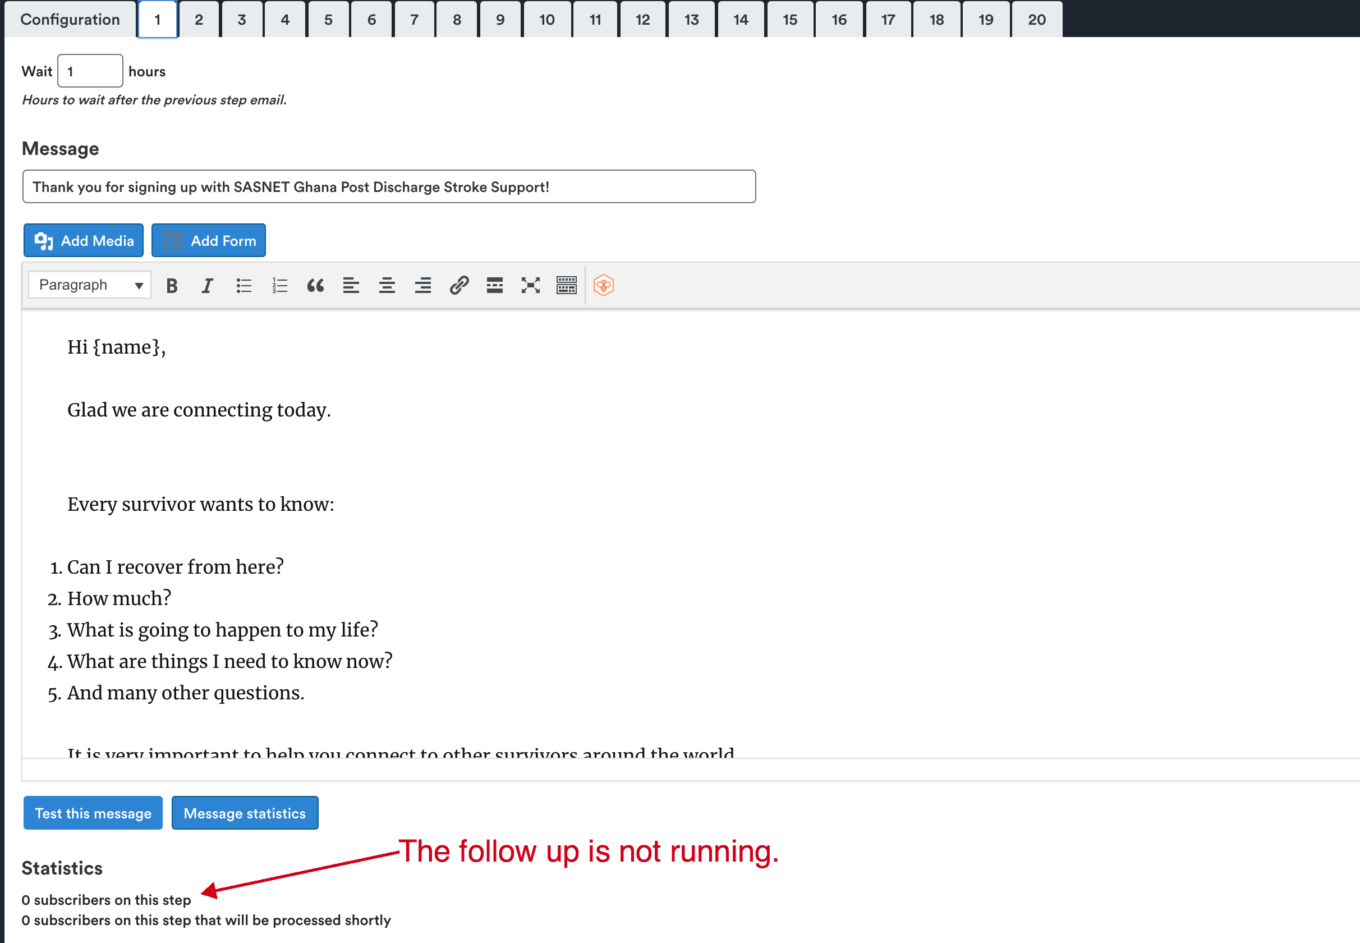Image resolution: width=1360 pixels, height=943 pixels.
Task: Switch to step tab 17
Action: 888,20
